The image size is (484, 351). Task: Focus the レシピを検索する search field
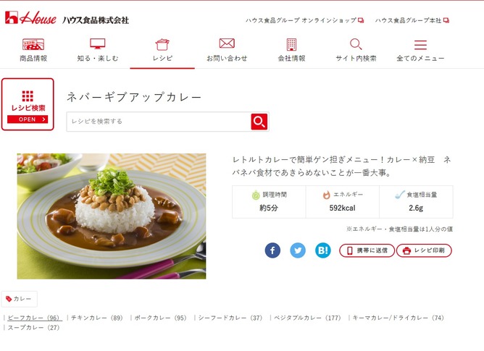click(159, 122)
